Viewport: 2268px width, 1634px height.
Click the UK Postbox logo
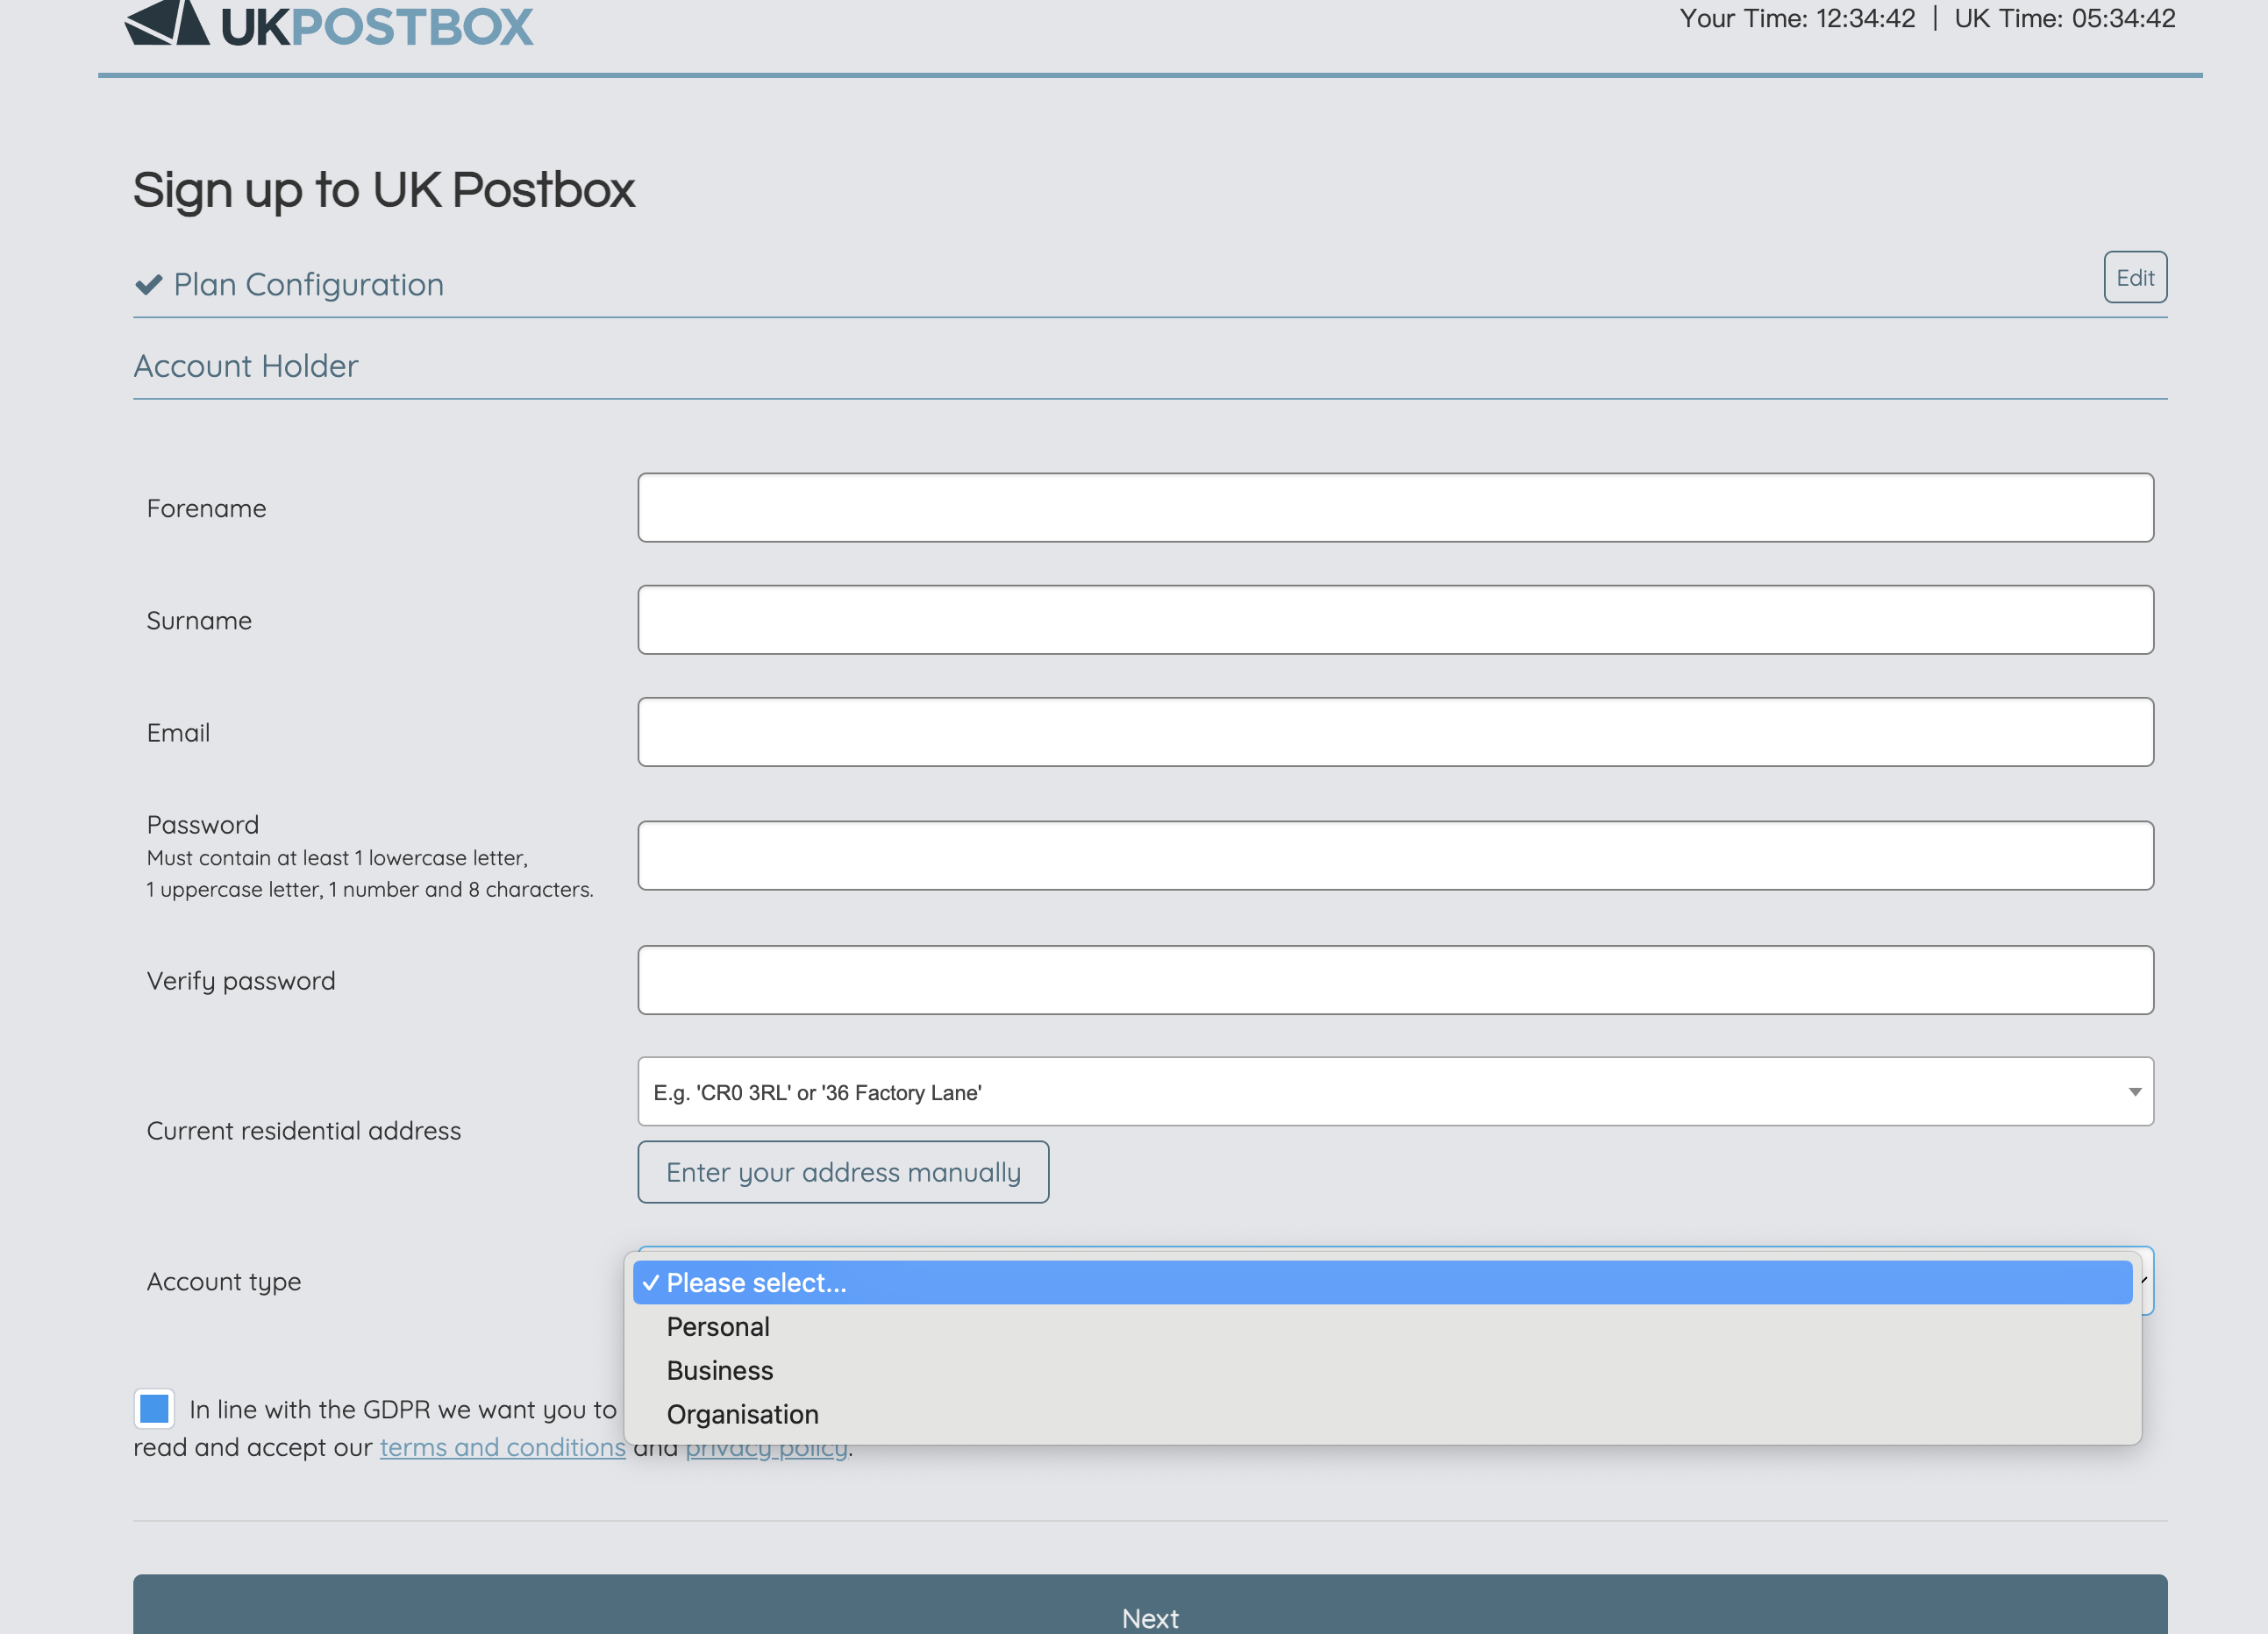pos(329,24)
